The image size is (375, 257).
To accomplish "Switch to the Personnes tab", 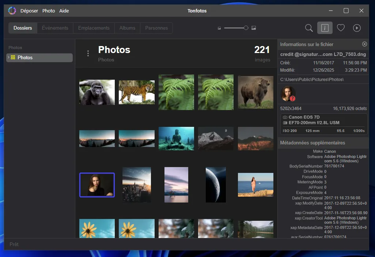I will pyautogui.click(x=156, y=28).
